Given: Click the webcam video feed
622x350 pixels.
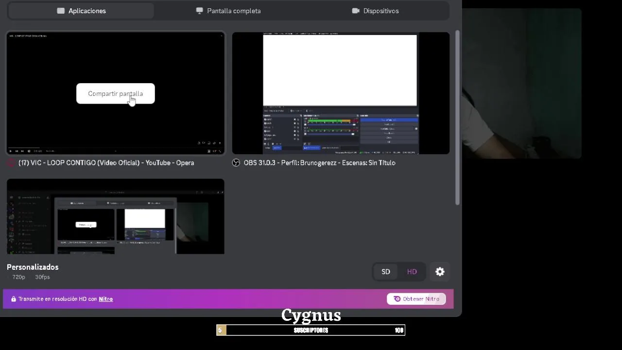Looking at the screenshot, I should pos(521,84).
